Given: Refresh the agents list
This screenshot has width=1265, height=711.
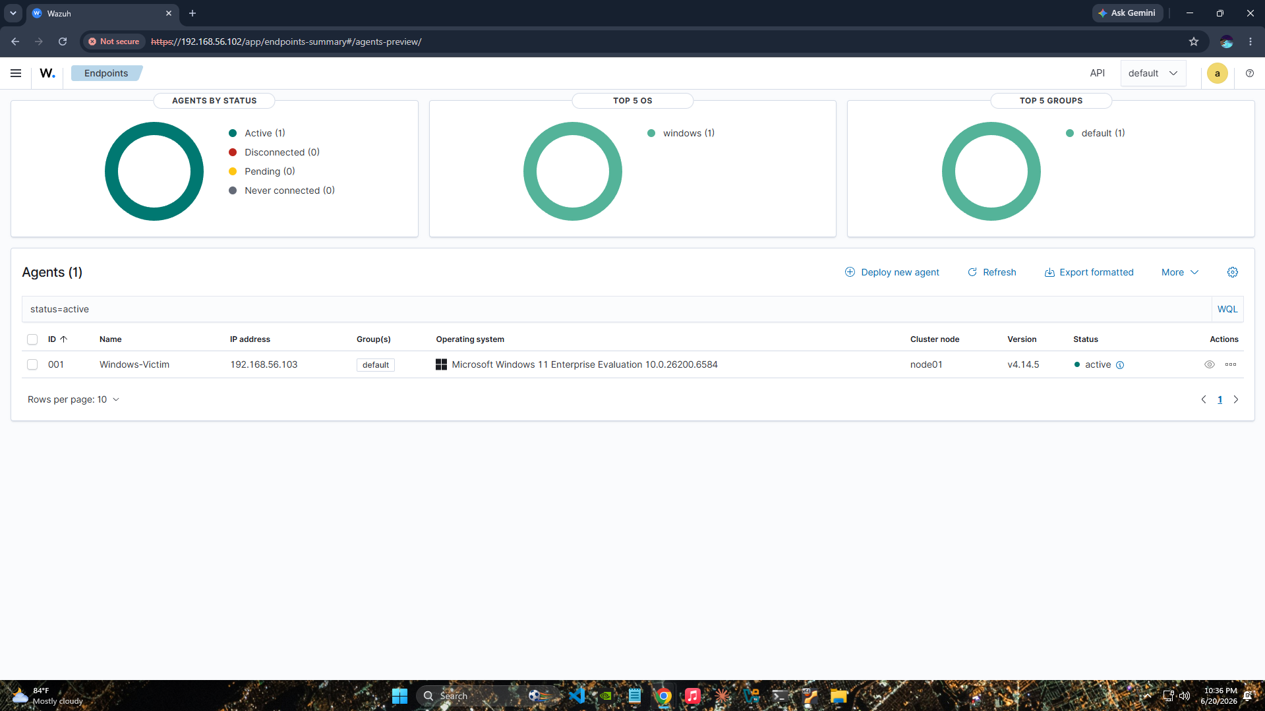Looking at the screenshot, I should 991,272.
